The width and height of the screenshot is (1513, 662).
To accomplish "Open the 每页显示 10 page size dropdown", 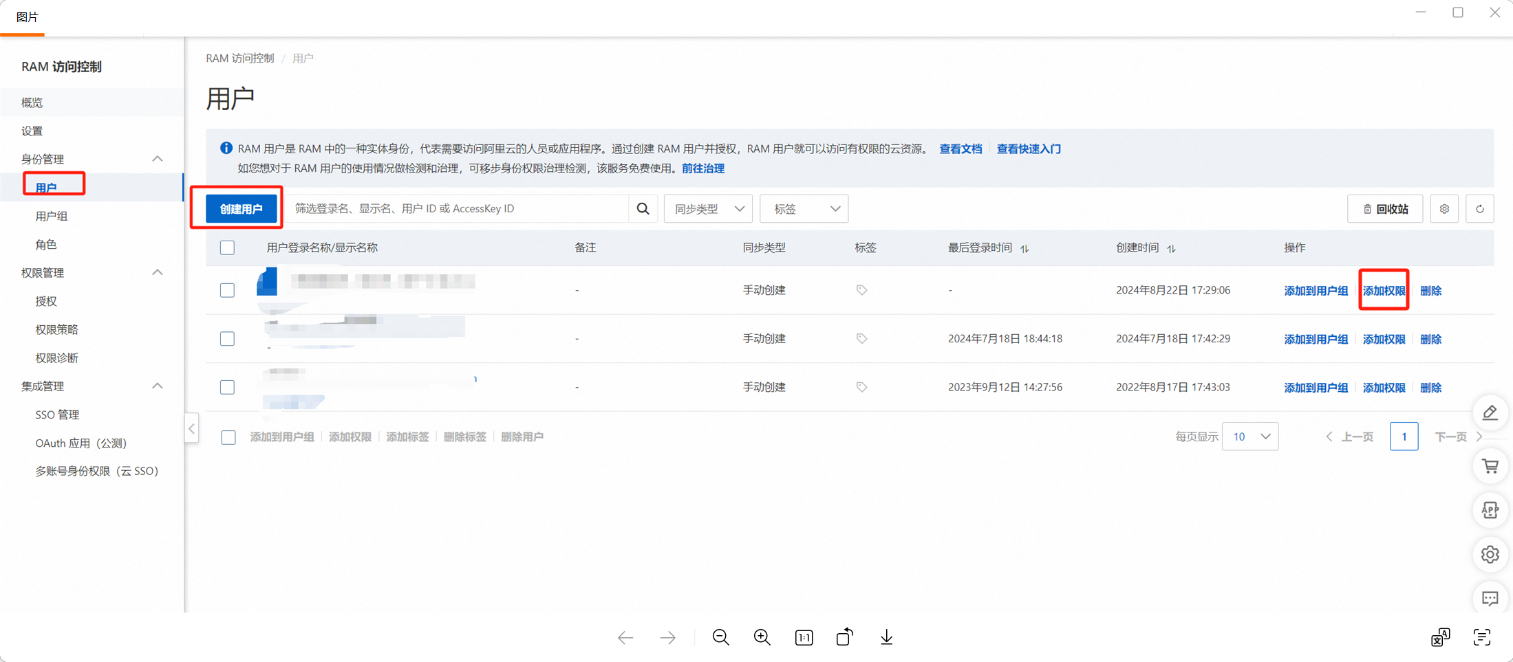I will click(1250, 437).
